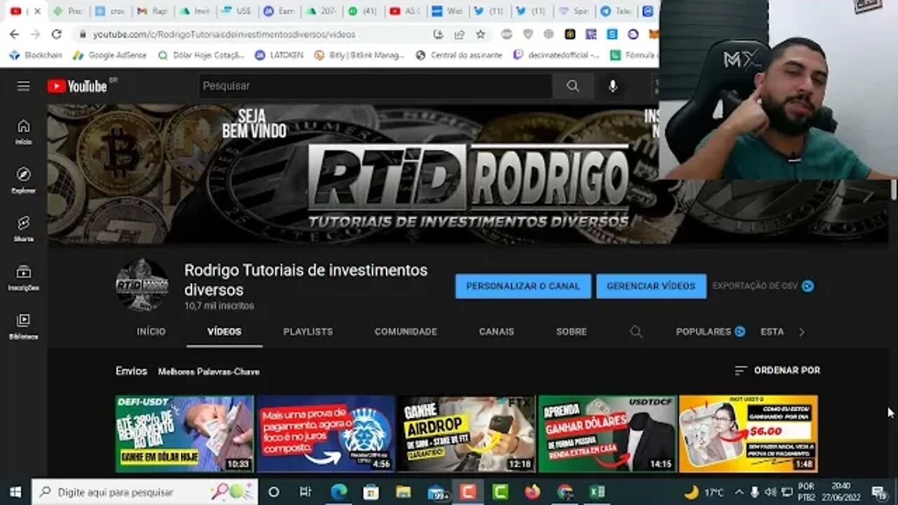898x505 pixels.
Task: Open Shorts in the left sidebar
Action: click(x=24, y=229)
